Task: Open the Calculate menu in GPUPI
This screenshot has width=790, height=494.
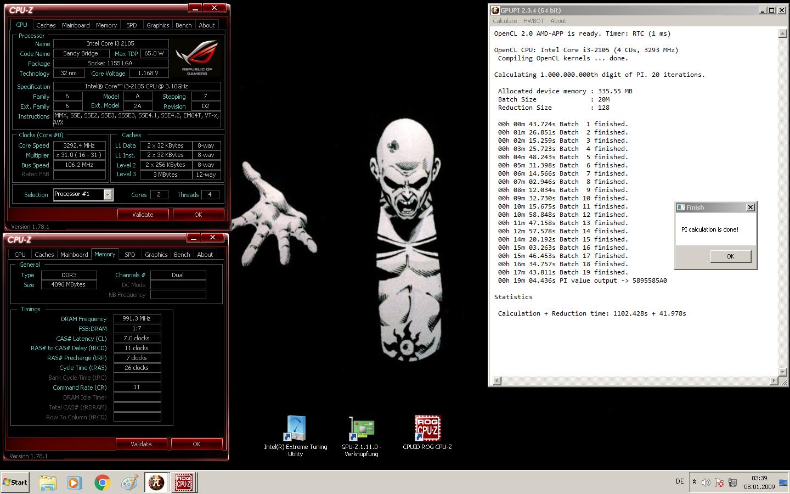Action: tap(505, 21)
